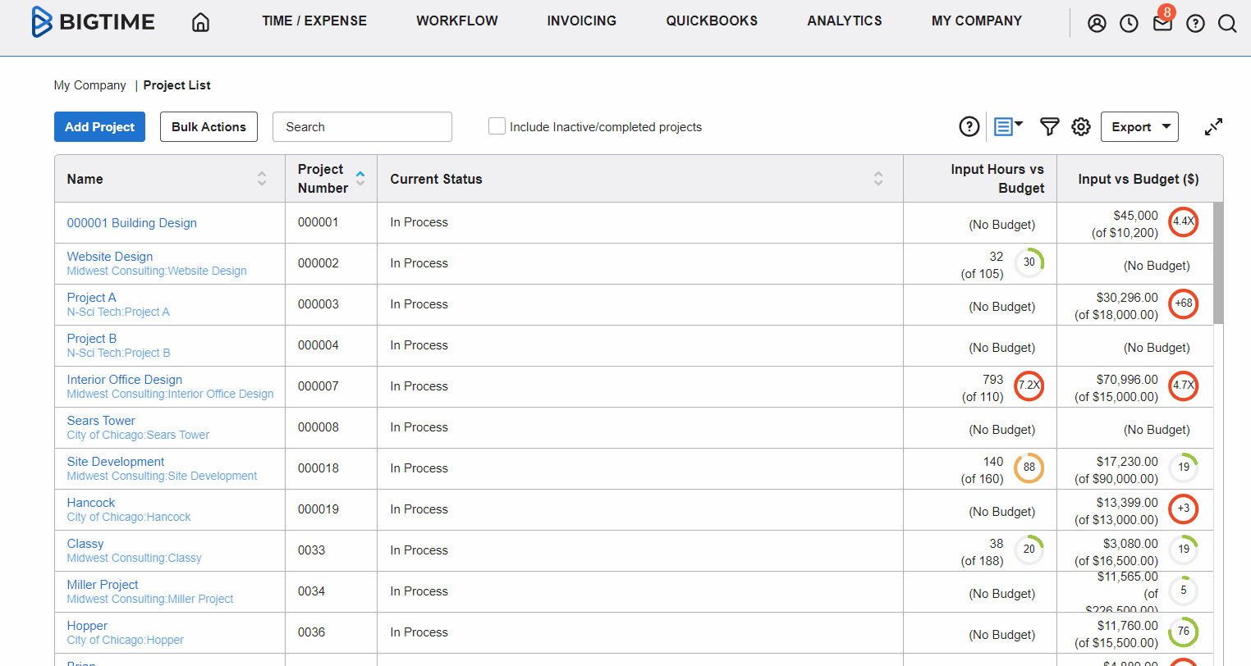
Task: Go to the home dashboard icon
Action: [x=200, y=22]
